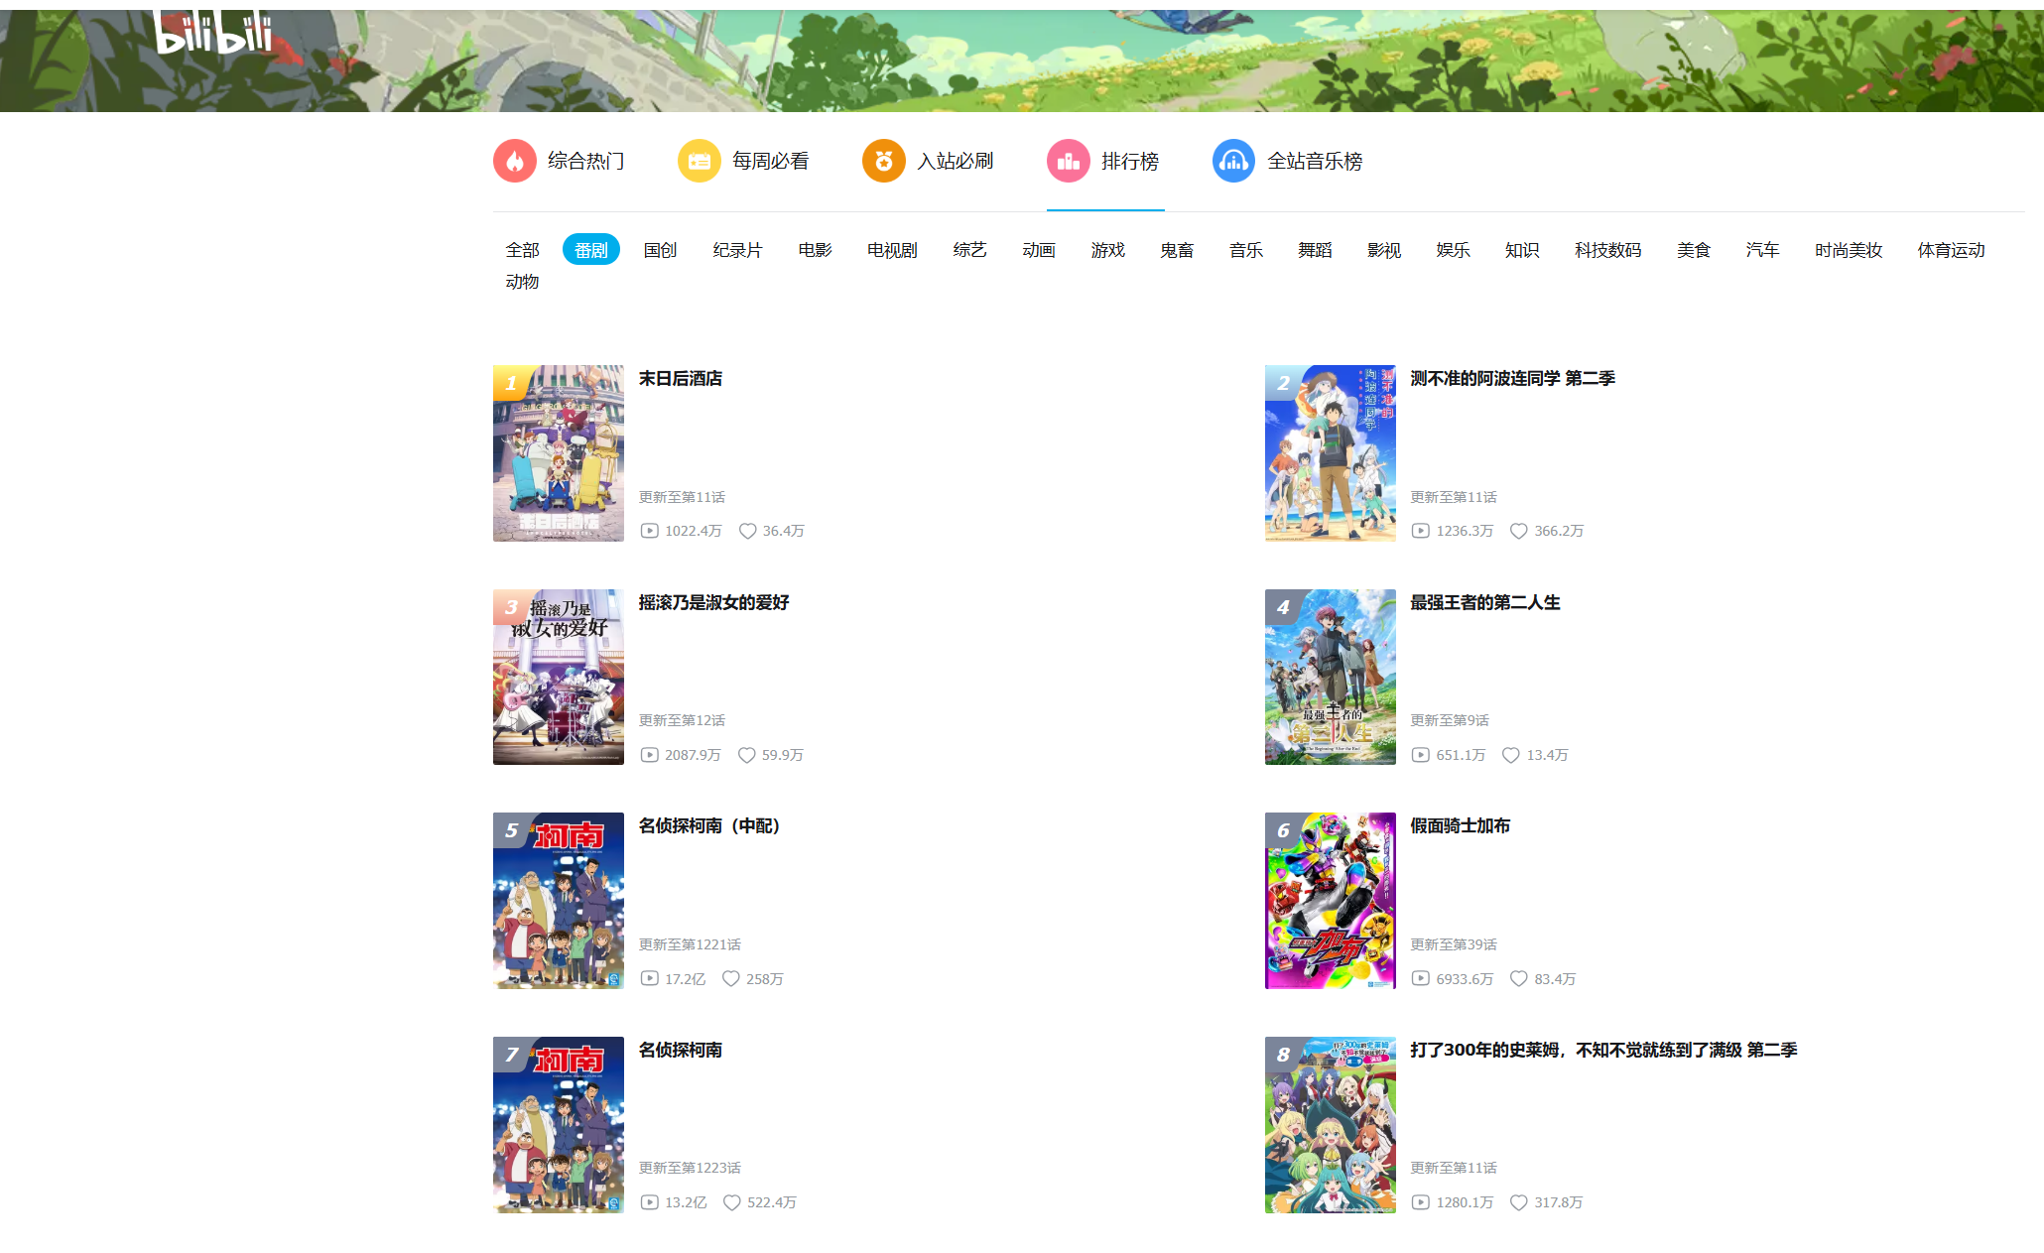Click heart icon next to 258万

tap(731, 978)
